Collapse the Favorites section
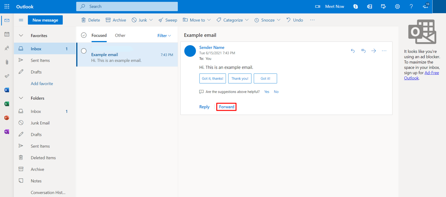 pyautogui.click(x=21, y=35)
